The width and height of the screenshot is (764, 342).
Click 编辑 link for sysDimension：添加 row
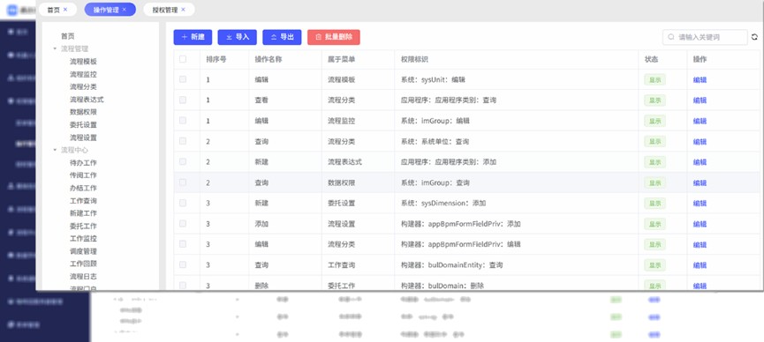700,204
